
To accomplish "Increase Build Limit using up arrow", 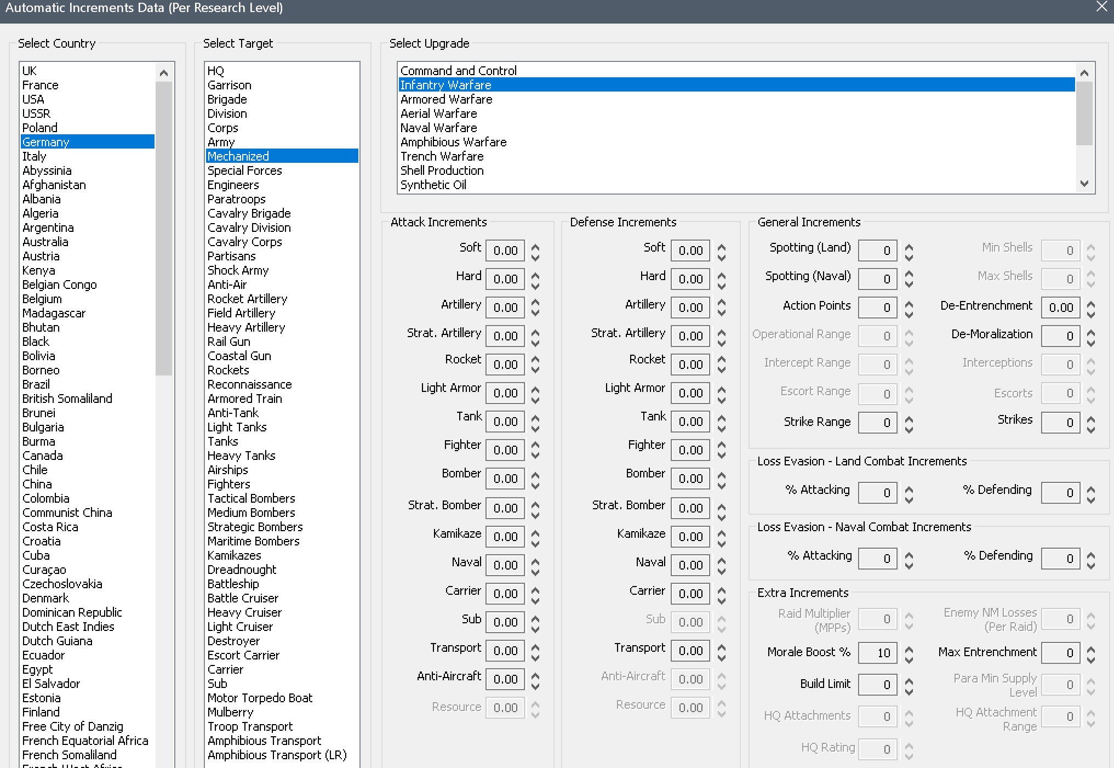I will (909, 680).
